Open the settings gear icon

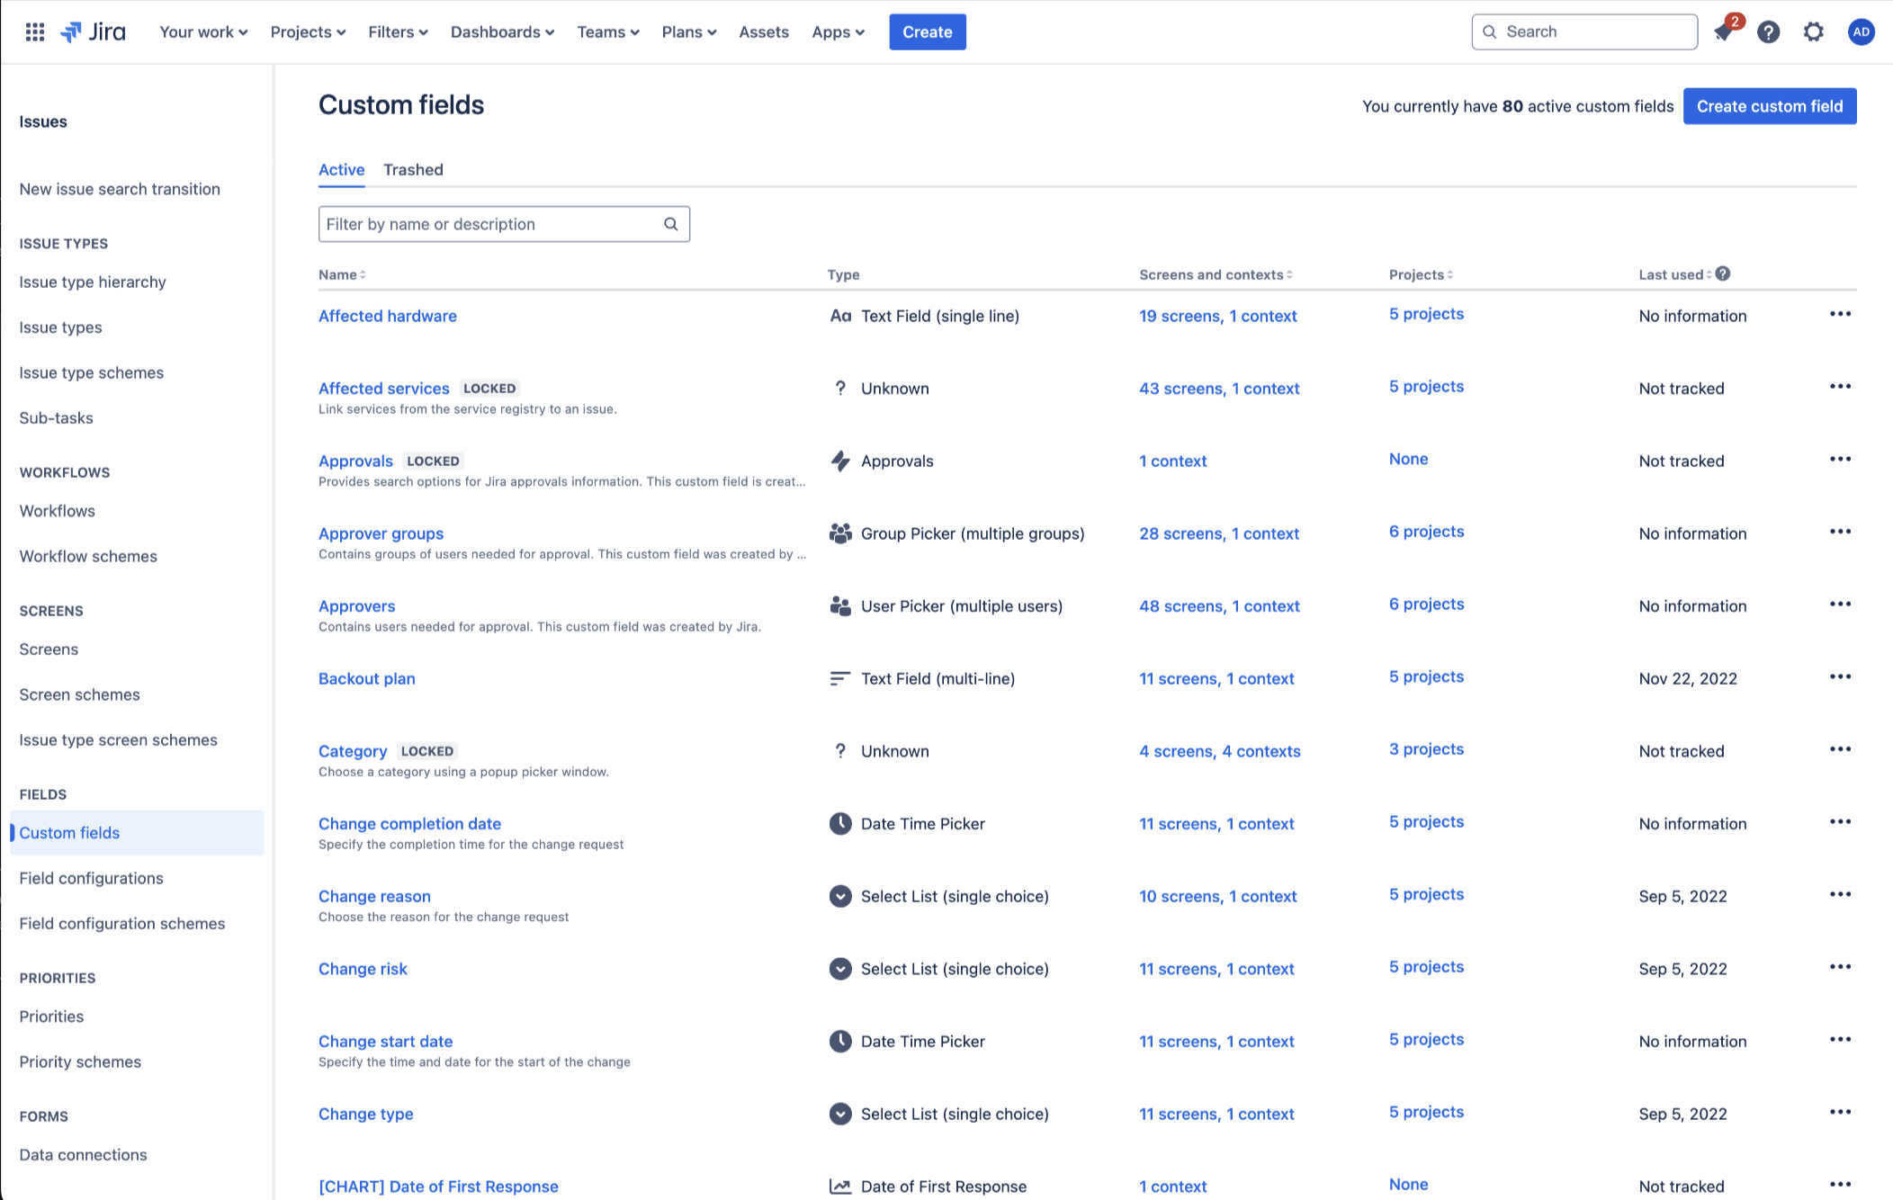(x=1814, y=32)
